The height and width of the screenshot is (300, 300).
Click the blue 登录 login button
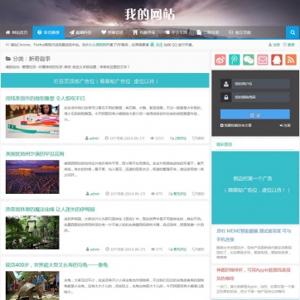pyautogui.click(x=255, y=114)
